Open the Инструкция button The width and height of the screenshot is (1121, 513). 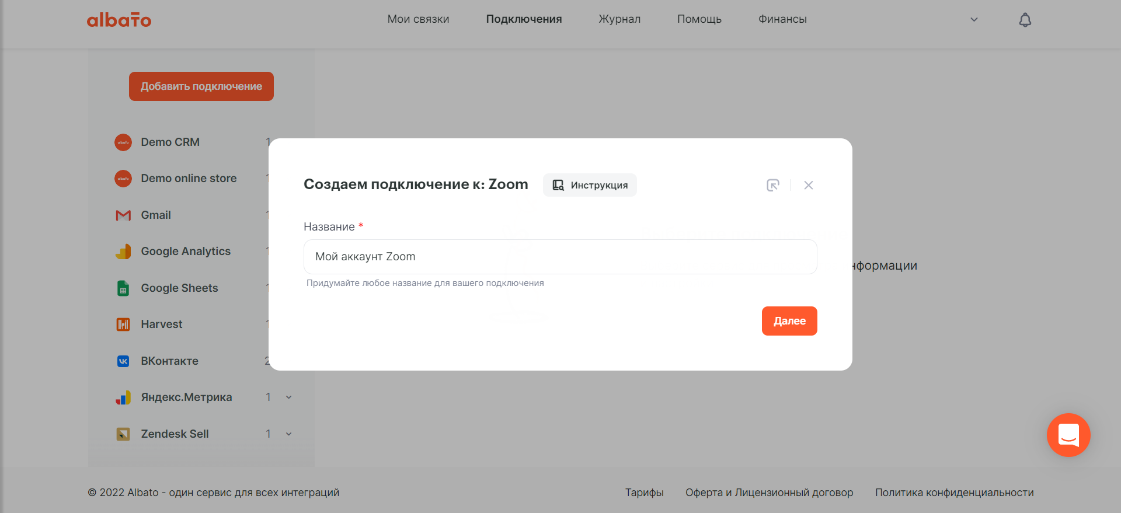[590, 185]
